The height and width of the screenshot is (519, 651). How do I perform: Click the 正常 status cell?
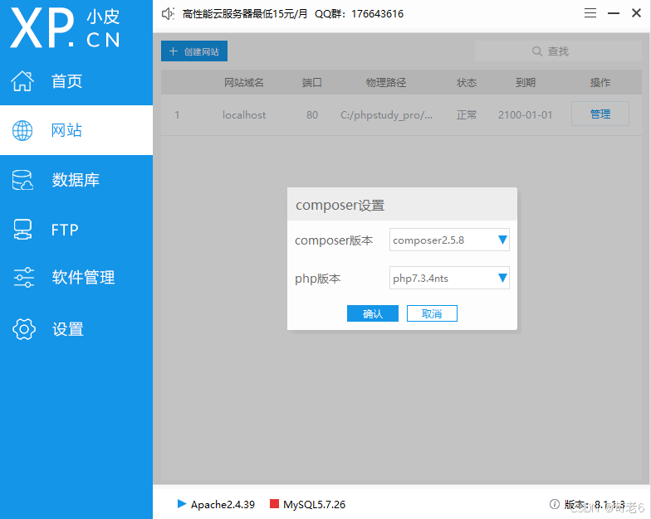(x=467, y=114)
